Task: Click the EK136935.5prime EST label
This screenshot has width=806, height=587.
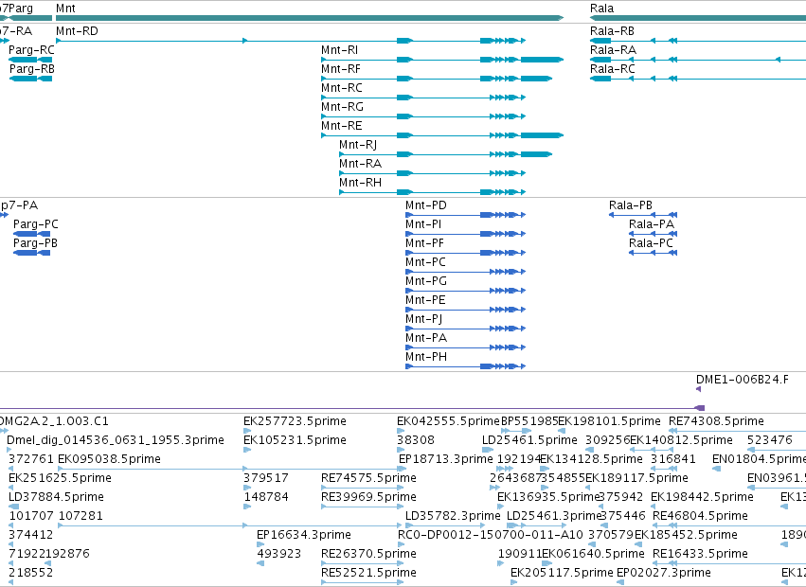Action: click(x=549, y=498)
